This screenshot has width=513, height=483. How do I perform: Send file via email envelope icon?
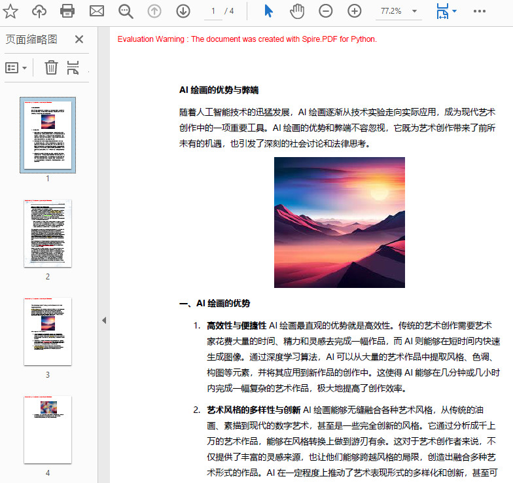[x=97, y=11]
